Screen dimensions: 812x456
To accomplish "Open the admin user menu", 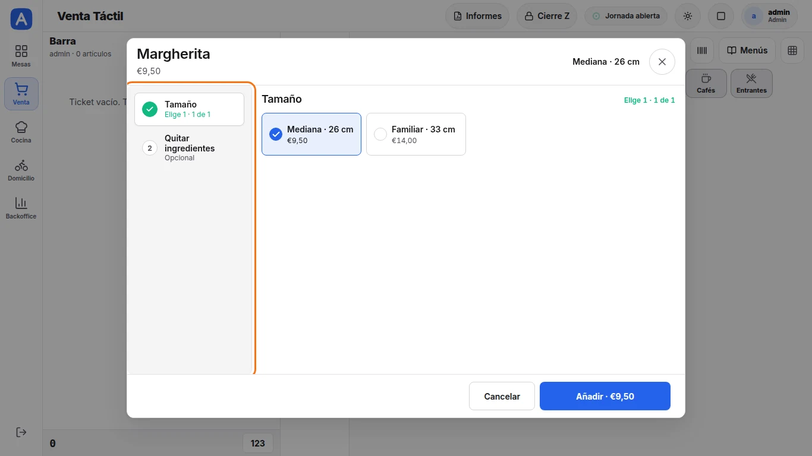I will click(x=770, y=16).
